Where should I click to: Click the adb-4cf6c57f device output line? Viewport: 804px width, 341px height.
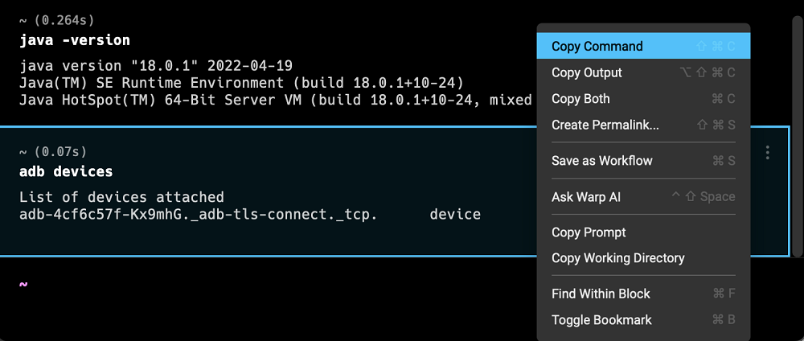[x=250, y=215]
